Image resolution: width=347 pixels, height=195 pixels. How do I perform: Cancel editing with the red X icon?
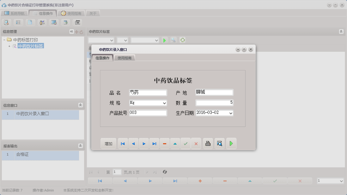click(x=196, y=143)
